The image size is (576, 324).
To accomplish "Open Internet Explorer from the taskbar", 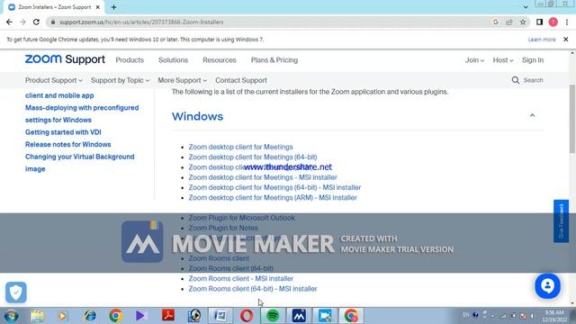I will (x=90, y=316).
